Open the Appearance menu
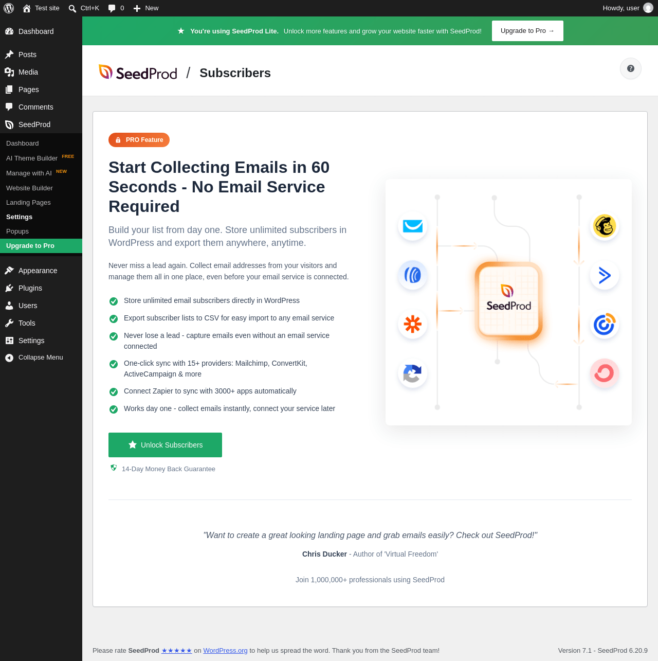 [41, 271]
